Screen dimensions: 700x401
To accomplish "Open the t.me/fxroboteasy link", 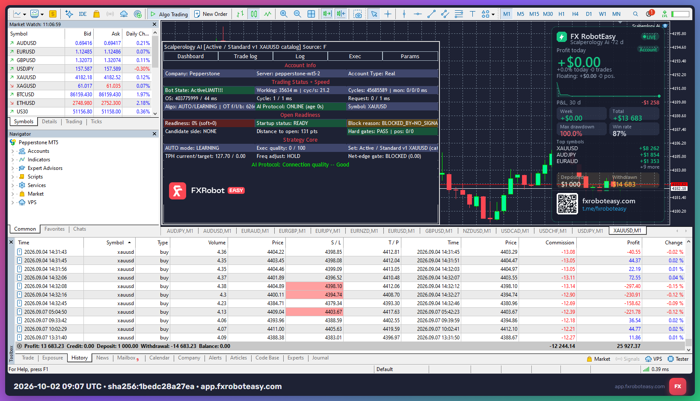I will (x=604, y=209).
